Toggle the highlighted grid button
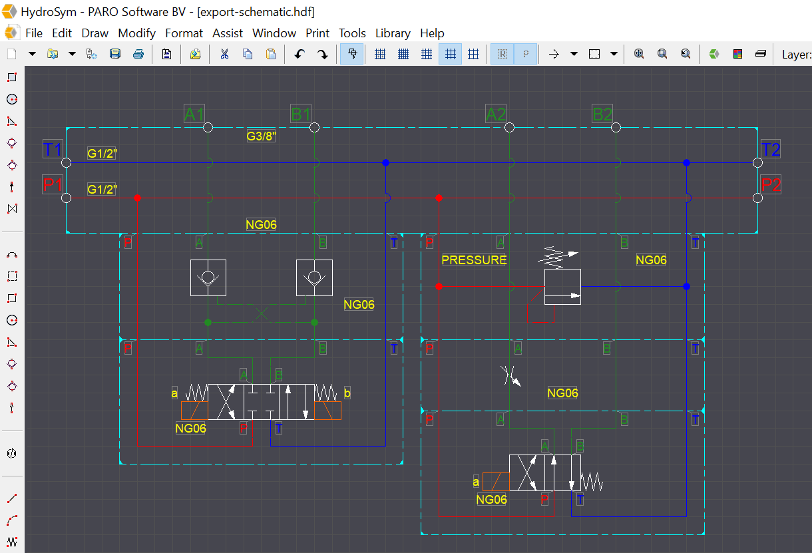Screen dimensions: 812x553 [x=450, y=54]
